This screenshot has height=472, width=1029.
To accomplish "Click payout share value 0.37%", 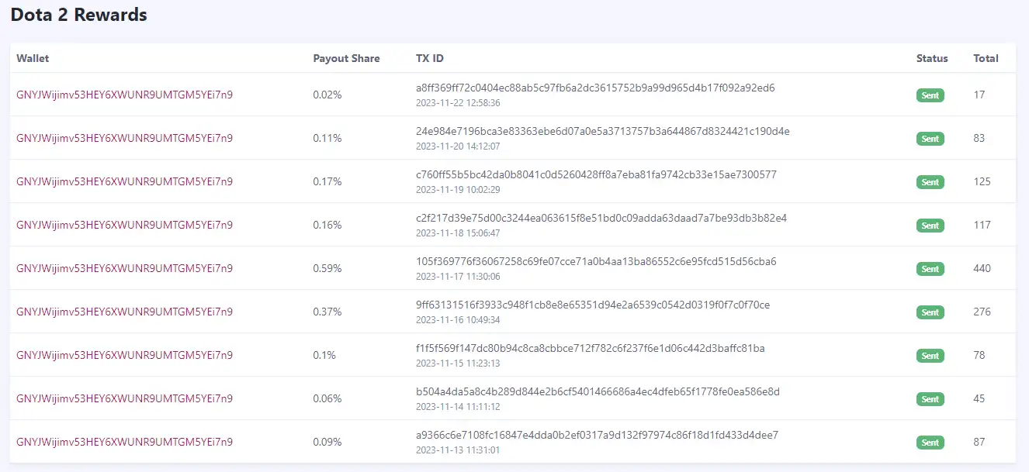I will [327, 312].
